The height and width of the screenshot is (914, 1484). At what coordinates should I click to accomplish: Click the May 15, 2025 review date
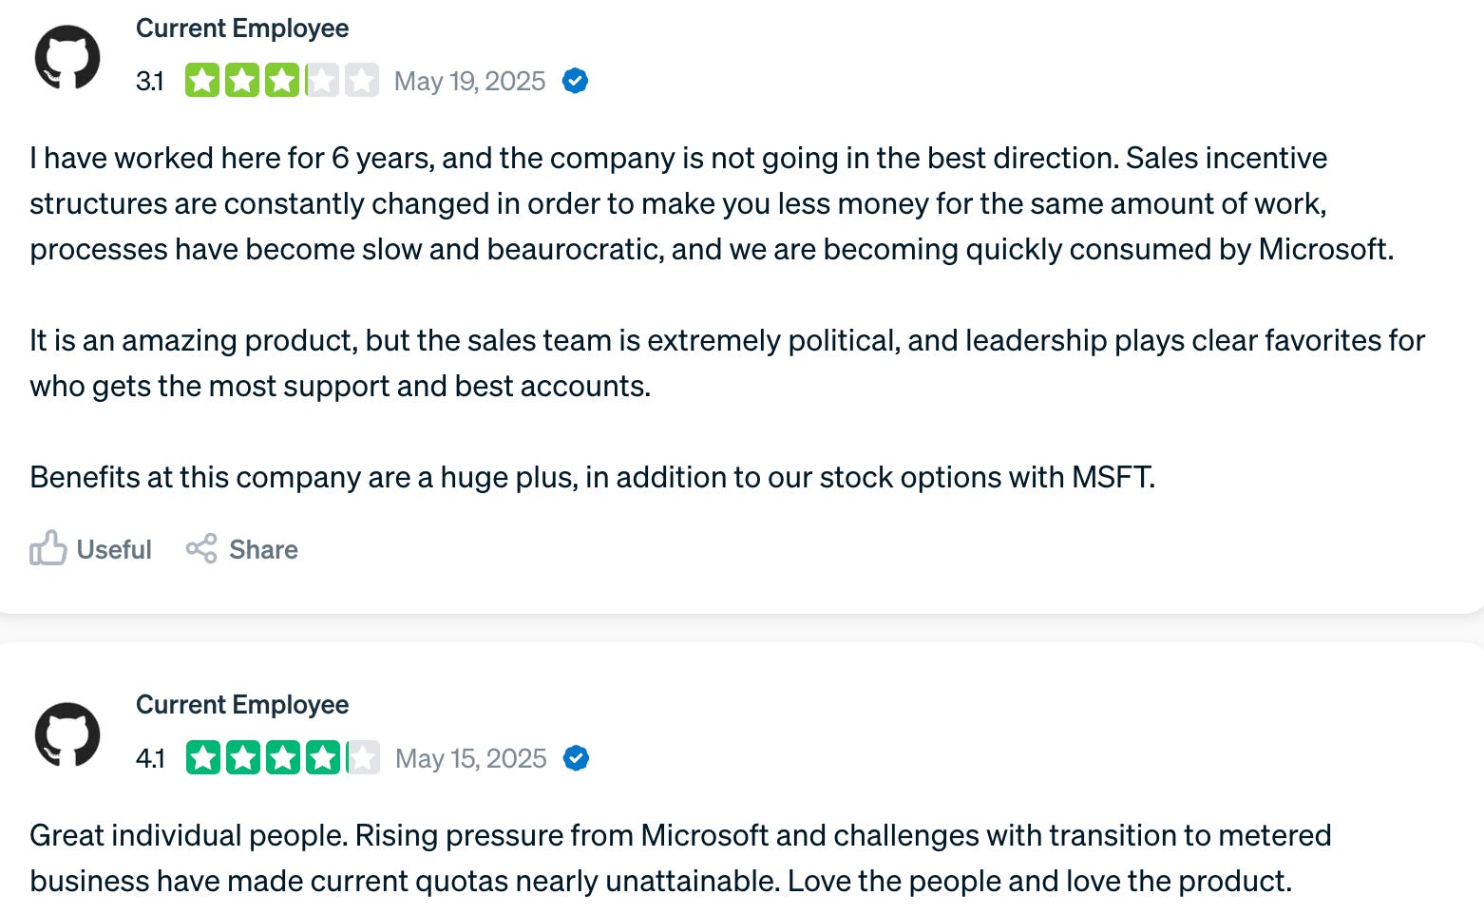470,758
